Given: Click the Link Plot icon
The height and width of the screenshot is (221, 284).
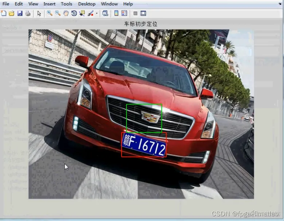Looking at the screenshot, I should pos(105,13).
